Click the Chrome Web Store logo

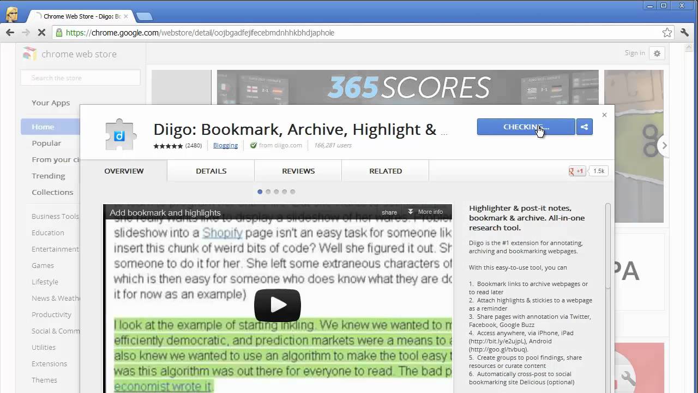point(69,53)
